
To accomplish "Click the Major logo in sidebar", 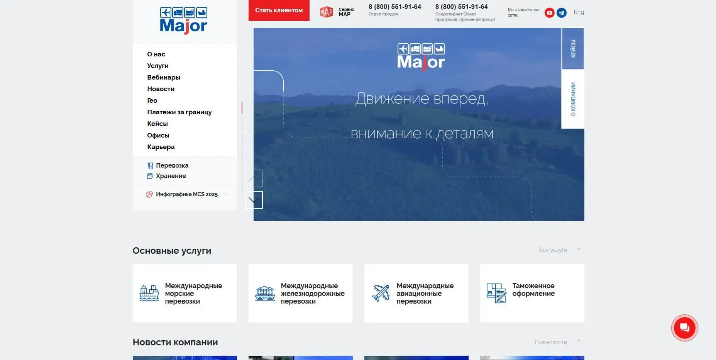I will (x=184, y=21).
